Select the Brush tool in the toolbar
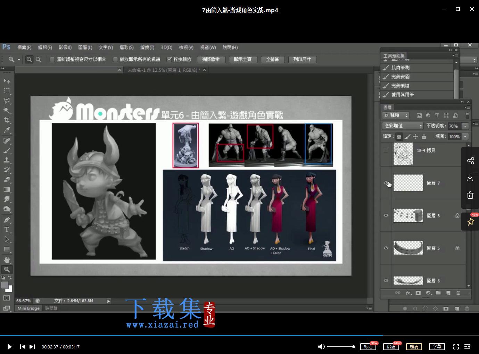This screenshot has width=479, height=354. (x=7, y=150)
